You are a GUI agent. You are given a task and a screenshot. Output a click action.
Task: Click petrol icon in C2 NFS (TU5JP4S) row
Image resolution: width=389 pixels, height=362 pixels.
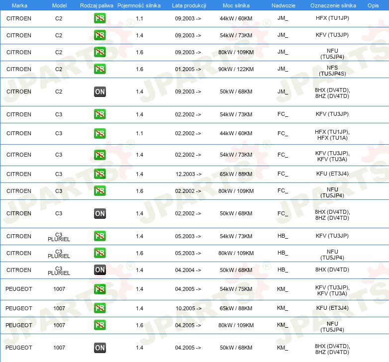click(x=99, y=69)
